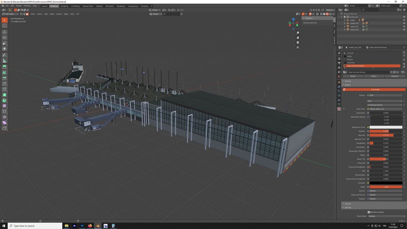The height and width of the screenshot is (229, 407).
Task: Open the Render properties tab
Action: click(339, 59)
